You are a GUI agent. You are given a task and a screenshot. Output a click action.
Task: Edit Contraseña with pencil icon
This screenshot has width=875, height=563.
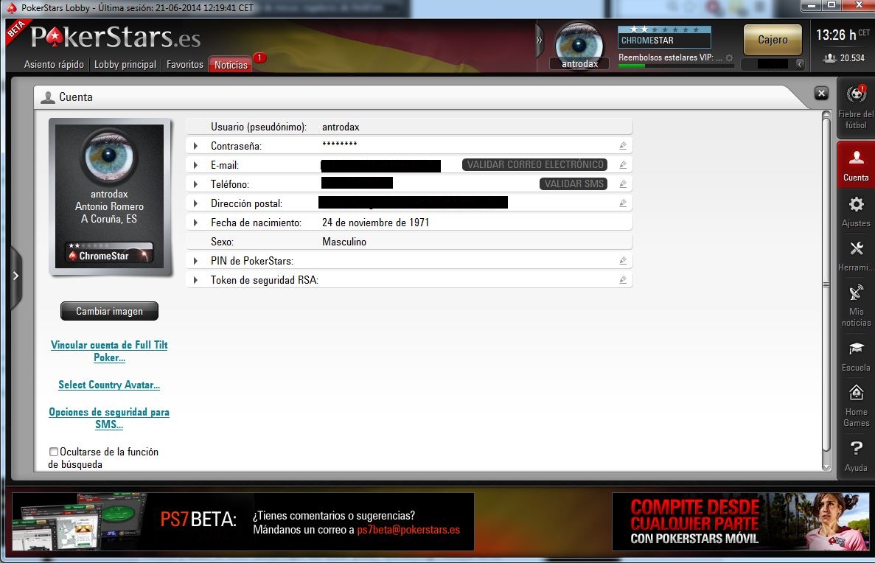click(623, 146)
